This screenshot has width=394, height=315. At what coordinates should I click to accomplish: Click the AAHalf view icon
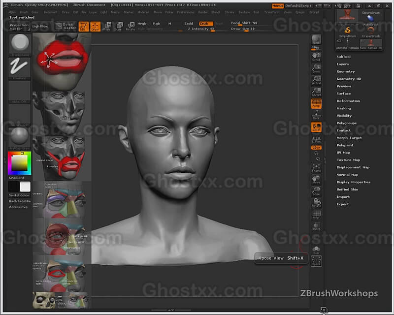click(316, 92)
